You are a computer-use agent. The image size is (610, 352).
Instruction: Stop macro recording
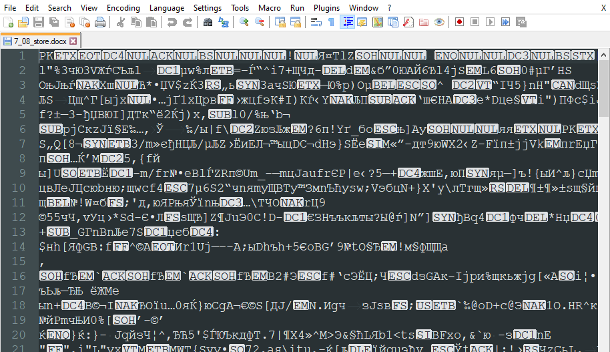[475, 22]
